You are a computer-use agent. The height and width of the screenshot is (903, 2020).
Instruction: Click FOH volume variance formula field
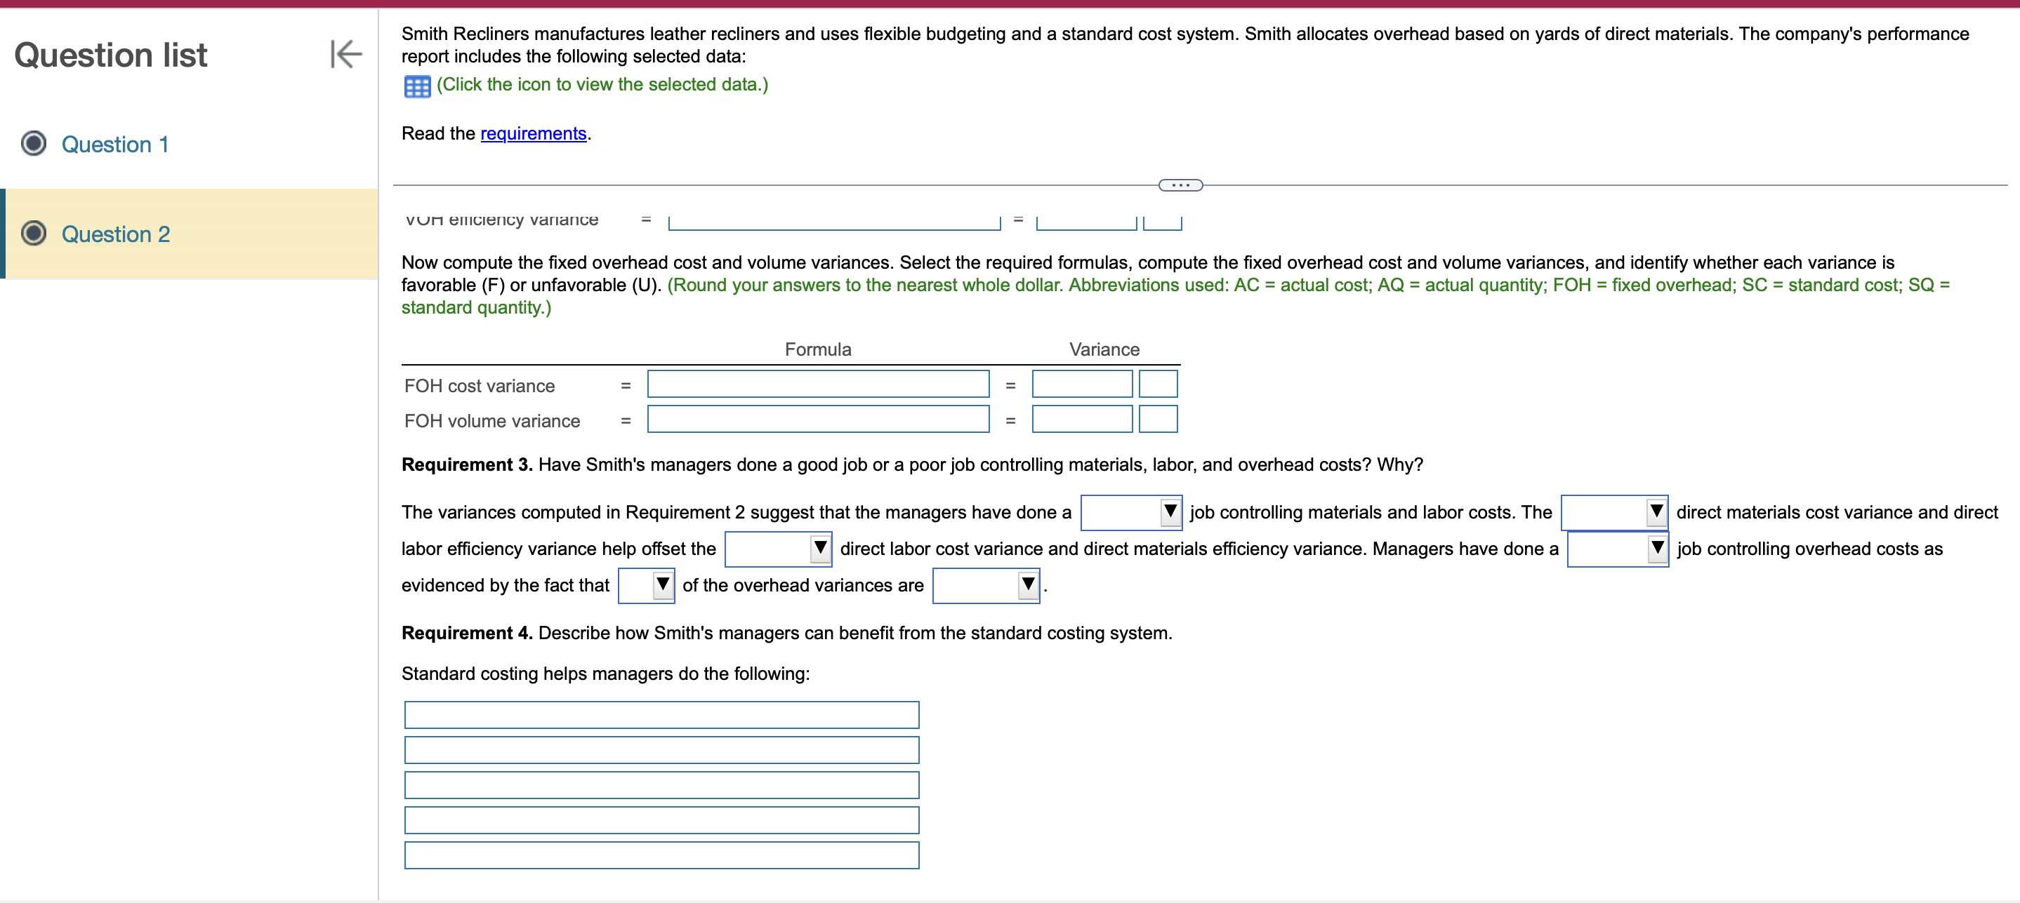point(817,420)
